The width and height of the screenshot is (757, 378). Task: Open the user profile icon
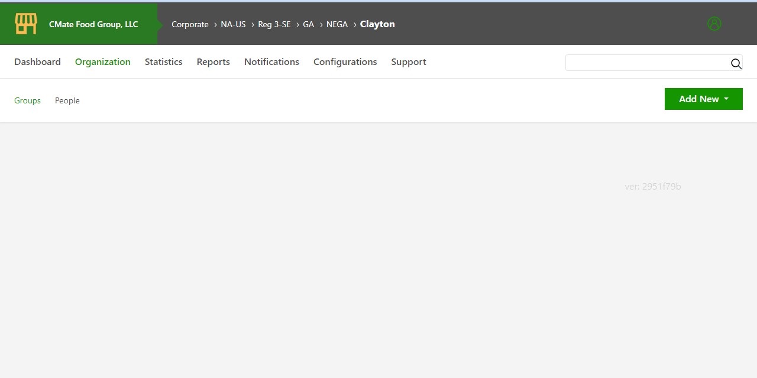[x=714, y=24]
